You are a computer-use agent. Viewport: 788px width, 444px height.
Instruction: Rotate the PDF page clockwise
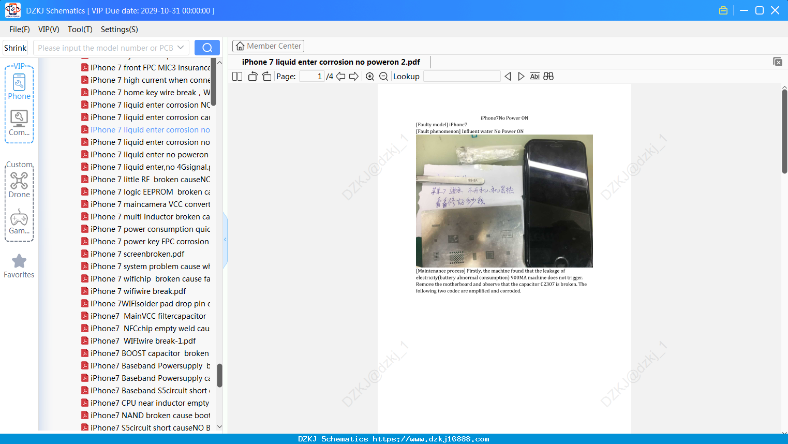click(x=266, y=77)
